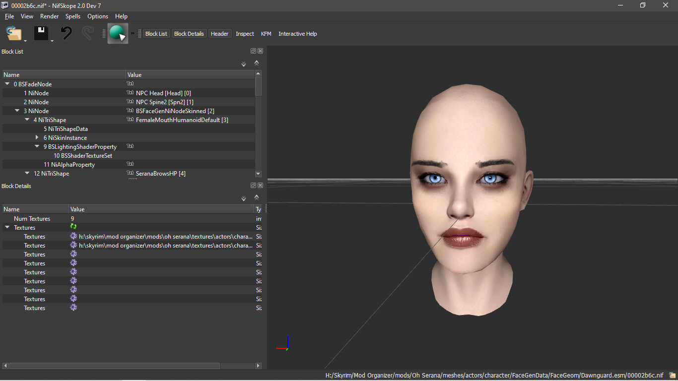
Task: Open the Save button dropdown arrow
Action: (x=52, y=40)
